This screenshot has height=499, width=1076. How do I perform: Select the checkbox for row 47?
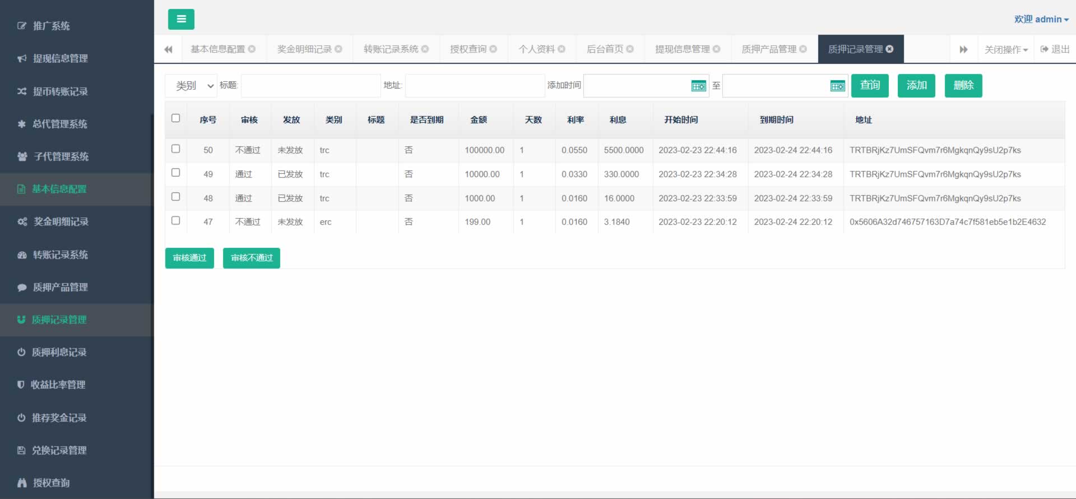(x=175, y=221)
